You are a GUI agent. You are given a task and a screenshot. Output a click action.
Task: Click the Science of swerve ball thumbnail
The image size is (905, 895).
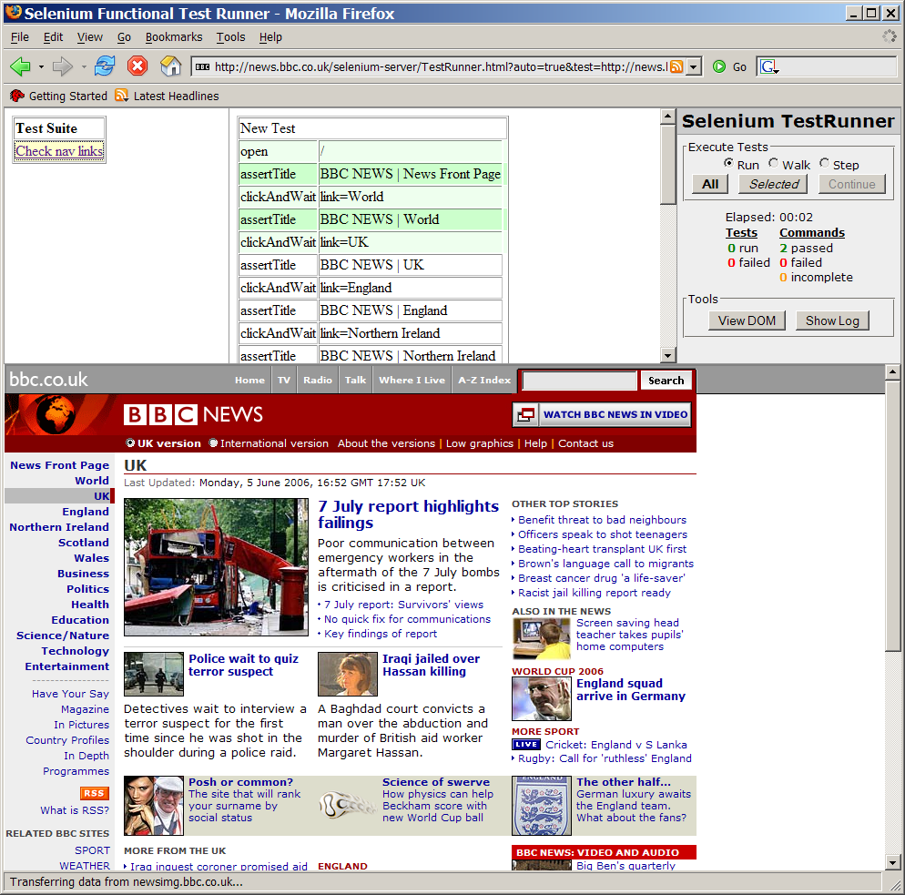[348, 806]
